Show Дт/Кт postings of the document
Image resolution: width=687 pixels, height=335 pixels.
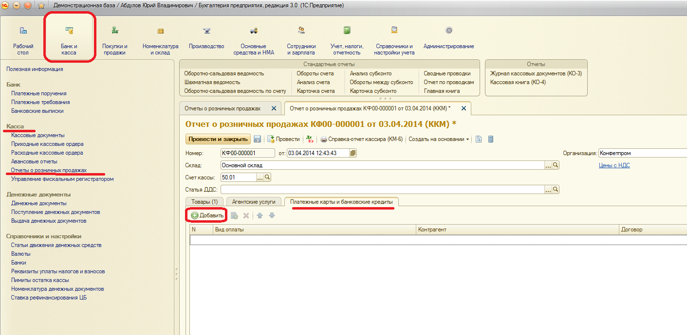point(311,139)
